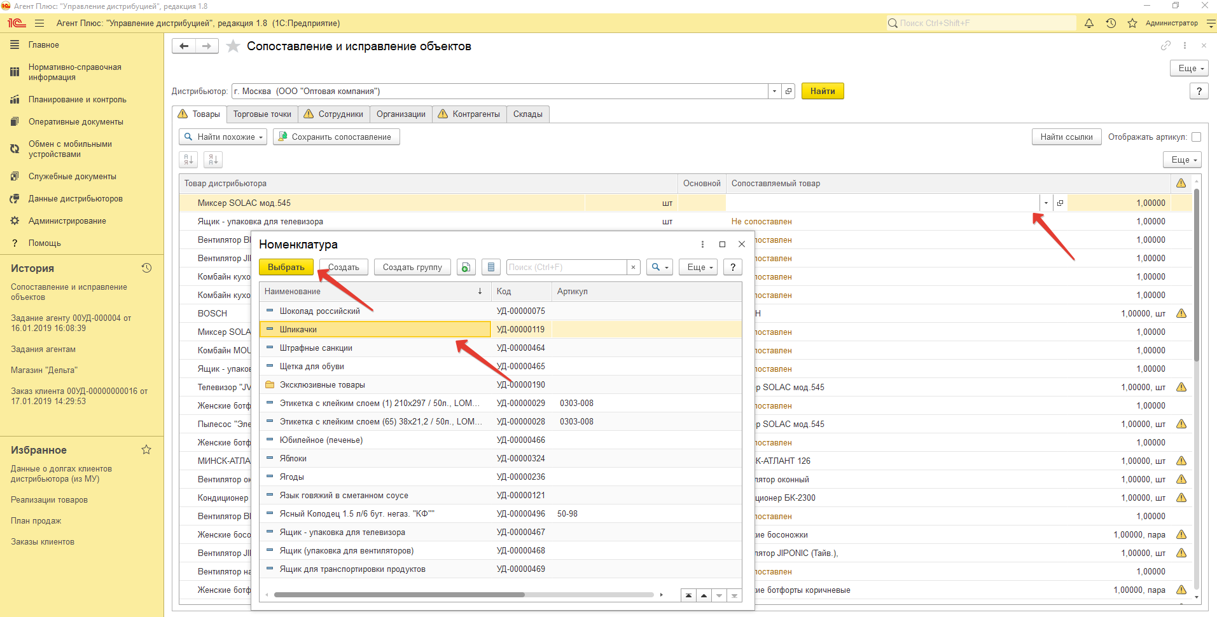Viewport: 1217px width, 617px height.
Task: Focus the Поиск Ctrl+Shift+F field
Action: point(982,23)
